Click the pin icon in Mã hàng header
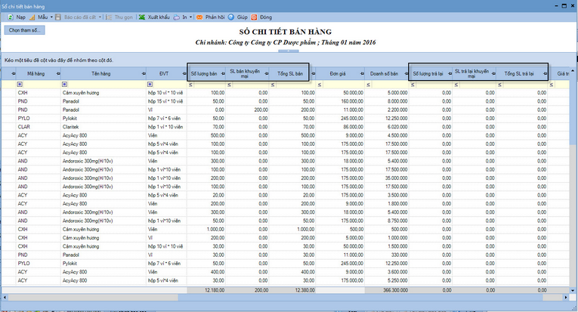Viewport: 578px width, 312px height. pos(58,74)
